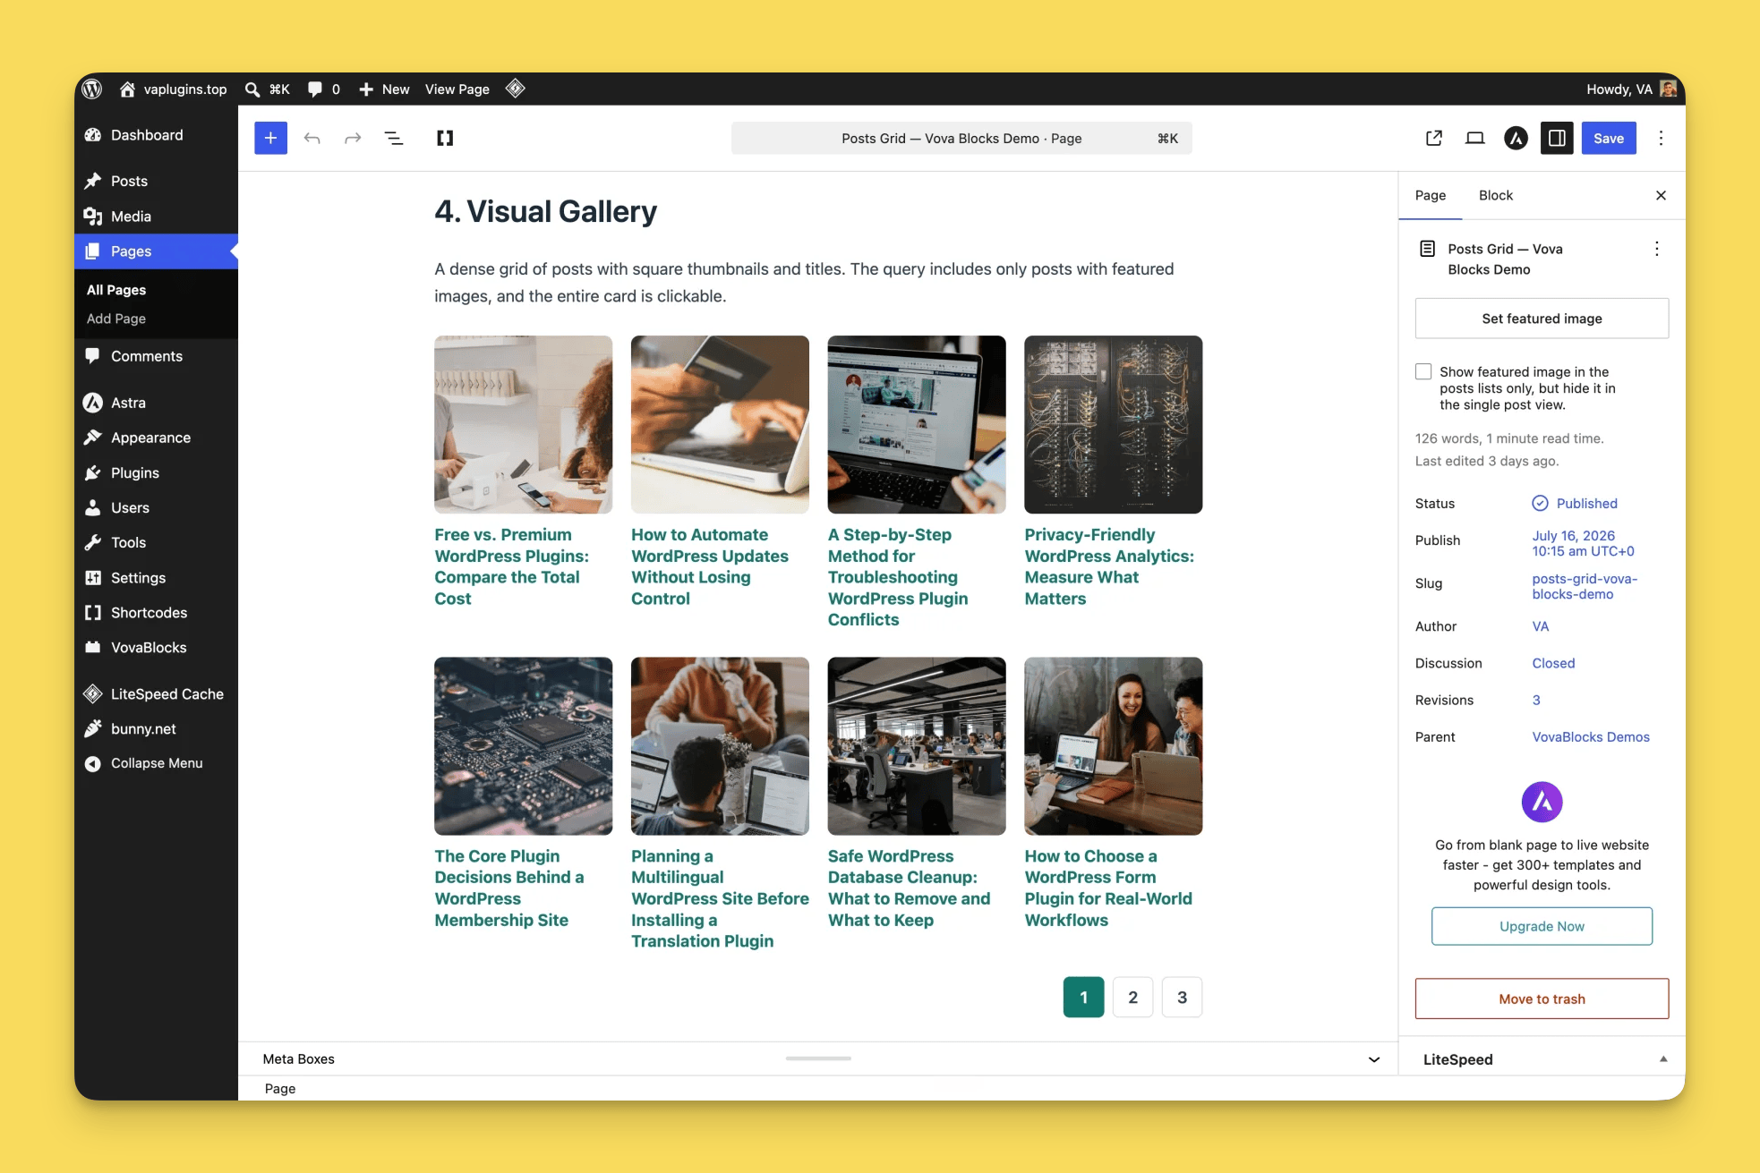This screenshot has width=1760, height=1173.
Task: Open the Posts menu item
Action: [129, 181]
